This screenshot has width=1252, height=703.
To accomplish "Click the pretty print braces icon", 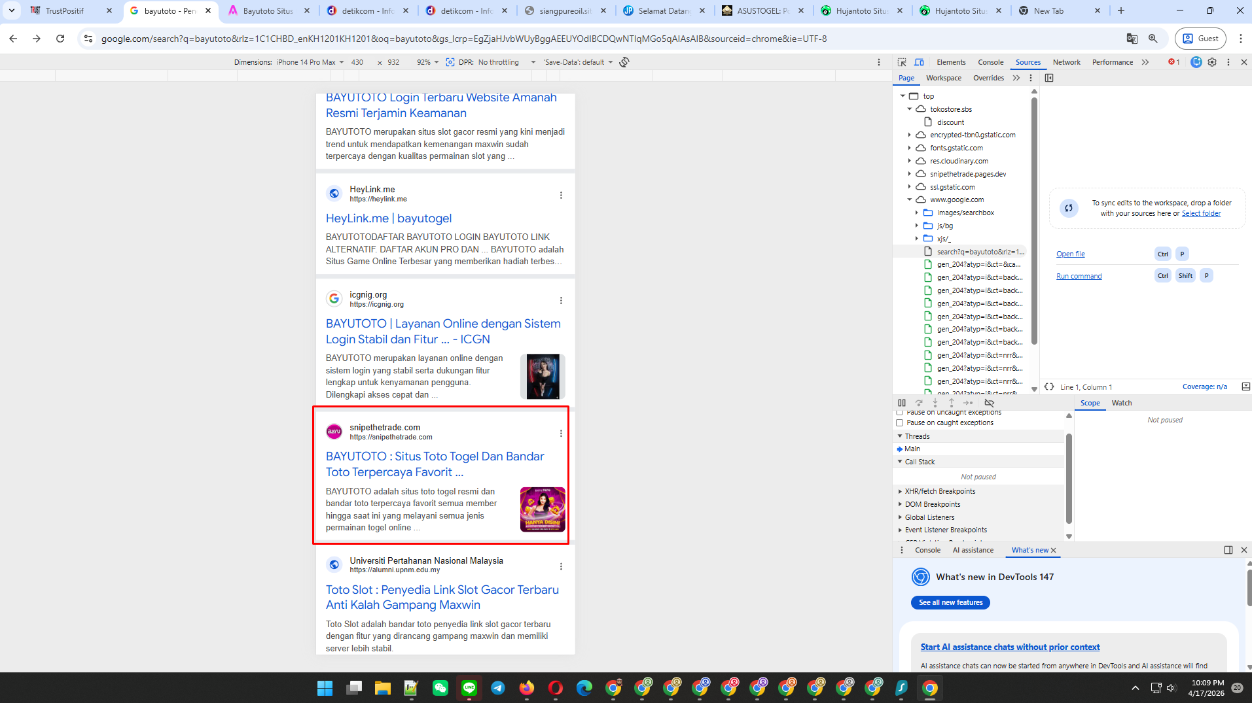I will (x=1049, y=386).
